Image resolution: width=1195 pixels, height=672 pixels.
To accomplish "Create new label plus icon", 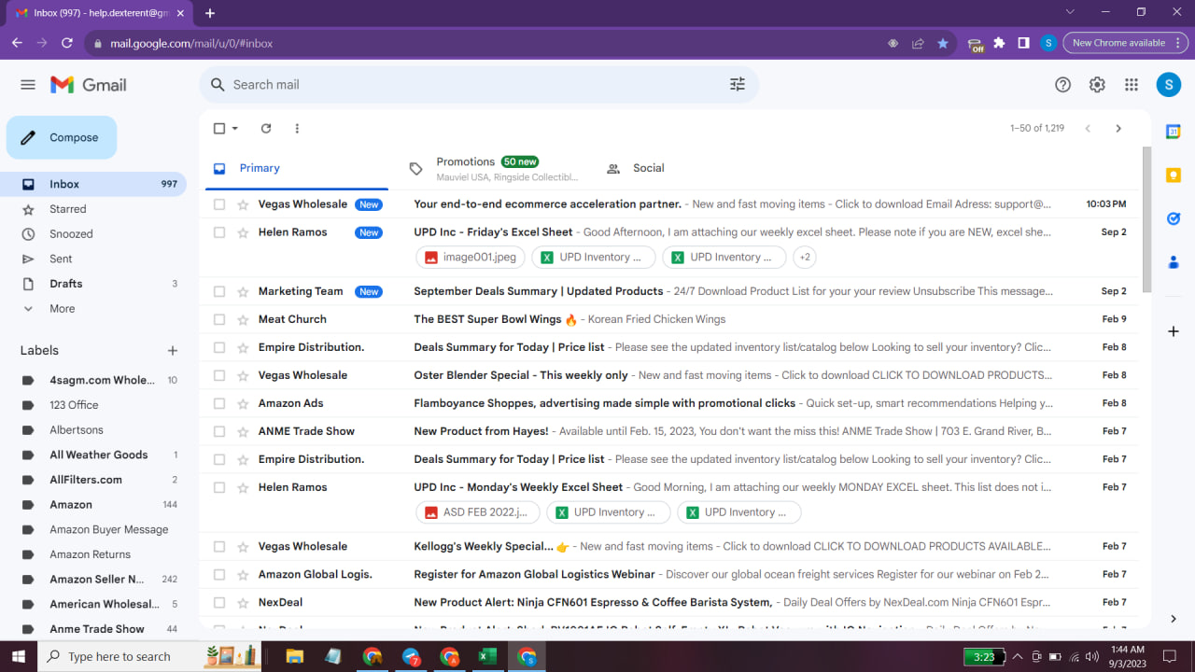I will (173, 351).
